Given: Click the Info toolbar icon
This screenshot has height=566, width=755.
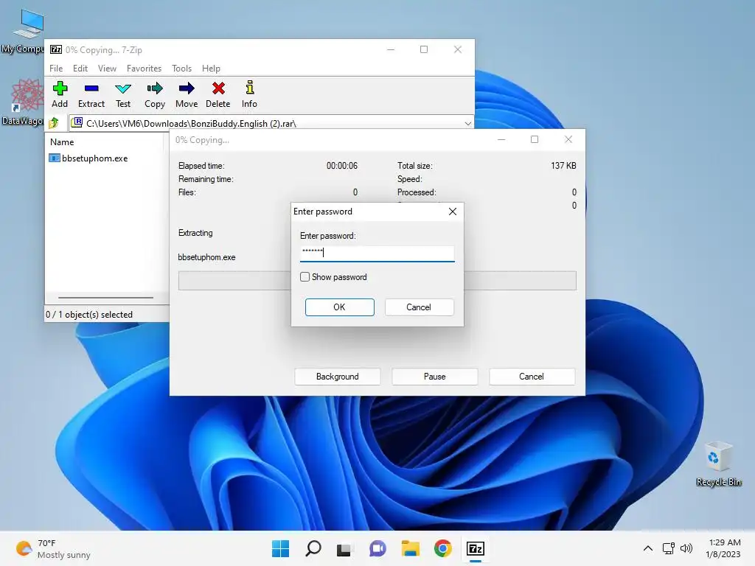Looking at the screenshot, I should pyautogui.click(x=249, y=94).
